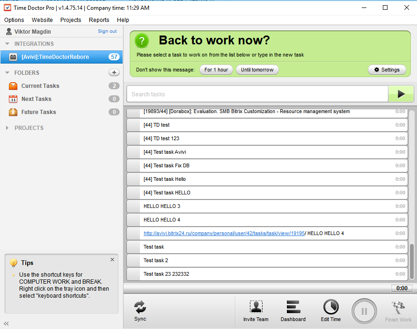Viewport: 417px width, 329px height.
Task: Click the 0:00 total time box
Action: pos(402,288)
